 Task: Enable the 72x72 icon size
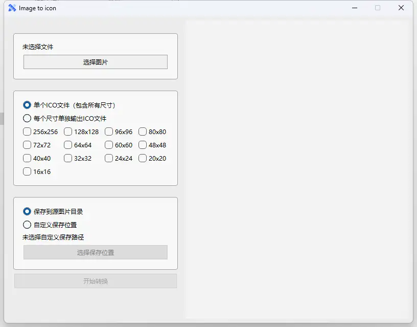point(27,145)
